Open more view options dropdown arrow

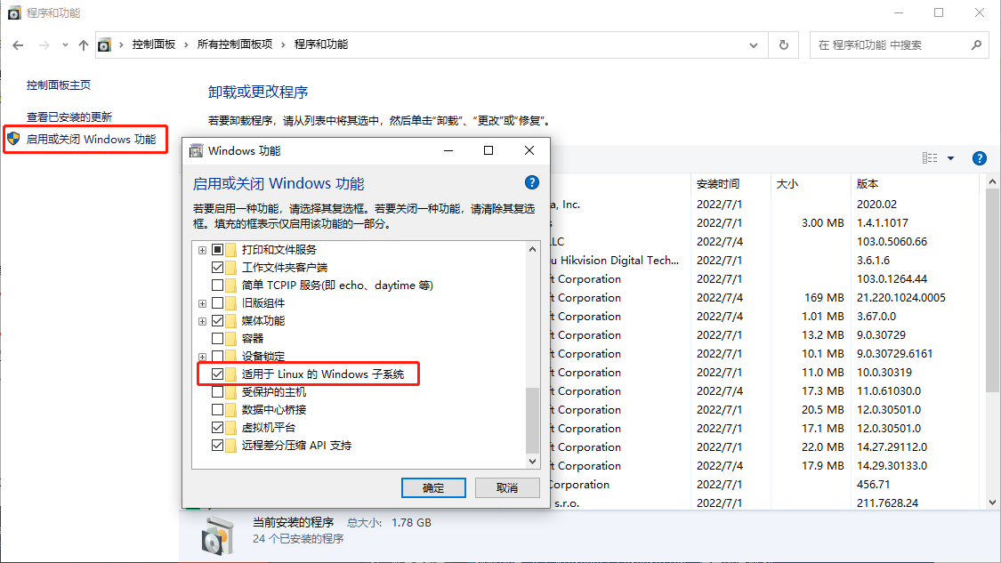click(x=950, y=158)
